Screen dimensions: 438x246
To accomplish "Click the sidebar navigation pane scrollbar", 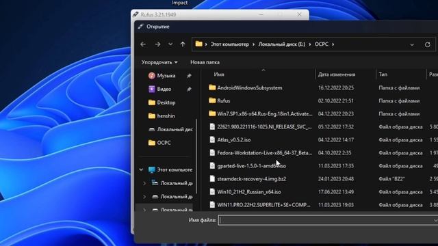I will [196, 156].
